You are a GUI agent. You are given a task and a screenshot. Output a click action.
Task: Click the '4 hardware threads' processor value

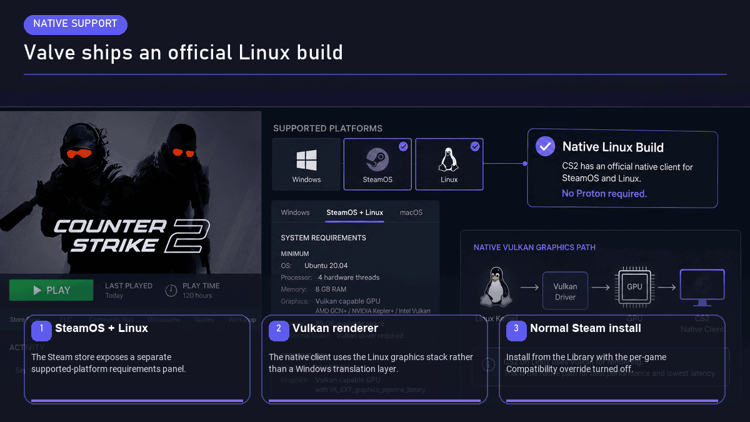pos(349,278)
